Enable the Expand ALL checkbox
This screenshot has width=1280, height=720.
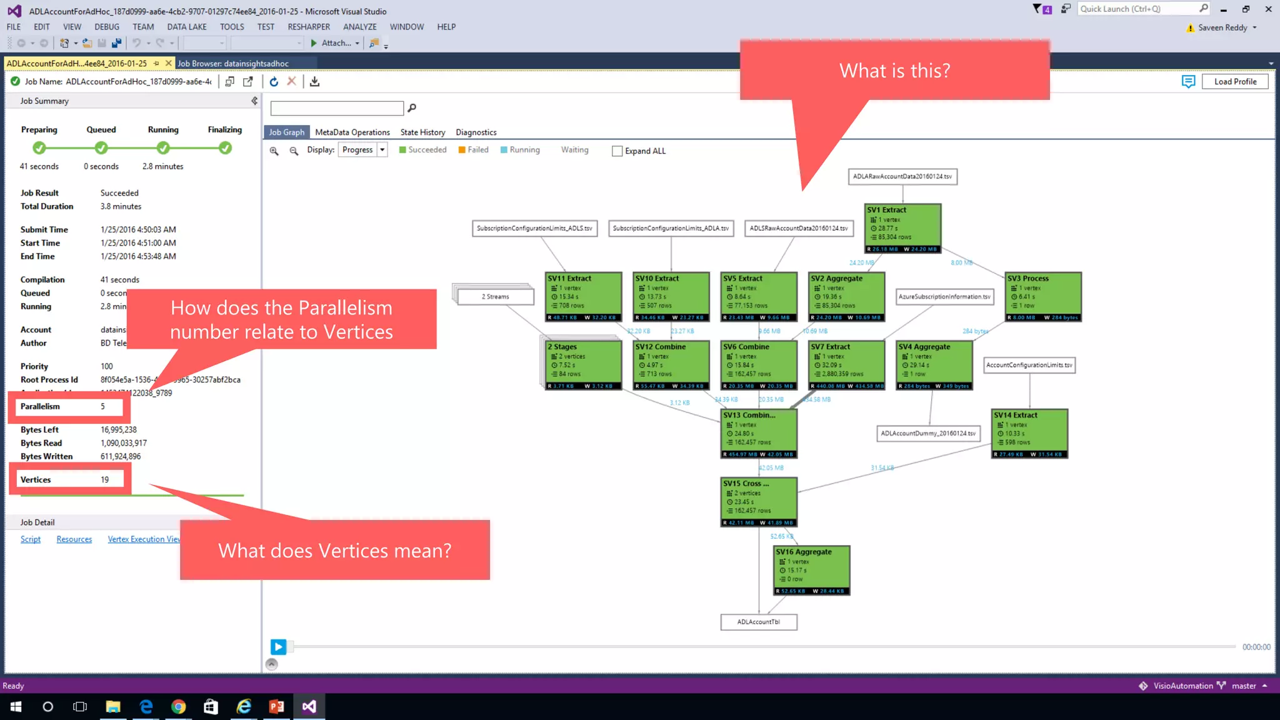click(617, 151)
